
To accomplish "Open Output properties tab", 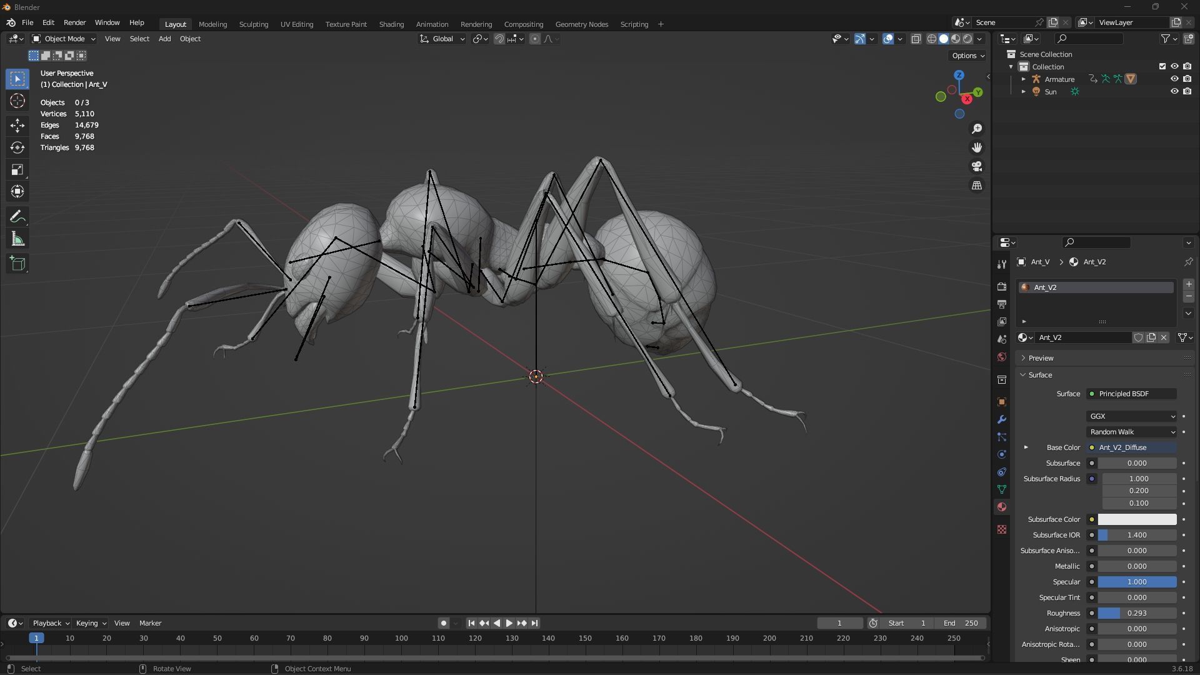I will tap(1002, 304).
